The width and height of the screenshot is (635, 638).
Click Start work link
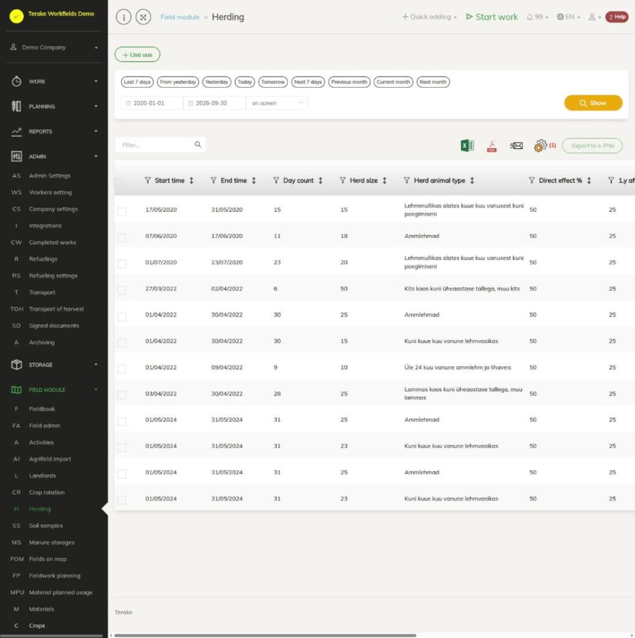492,17
